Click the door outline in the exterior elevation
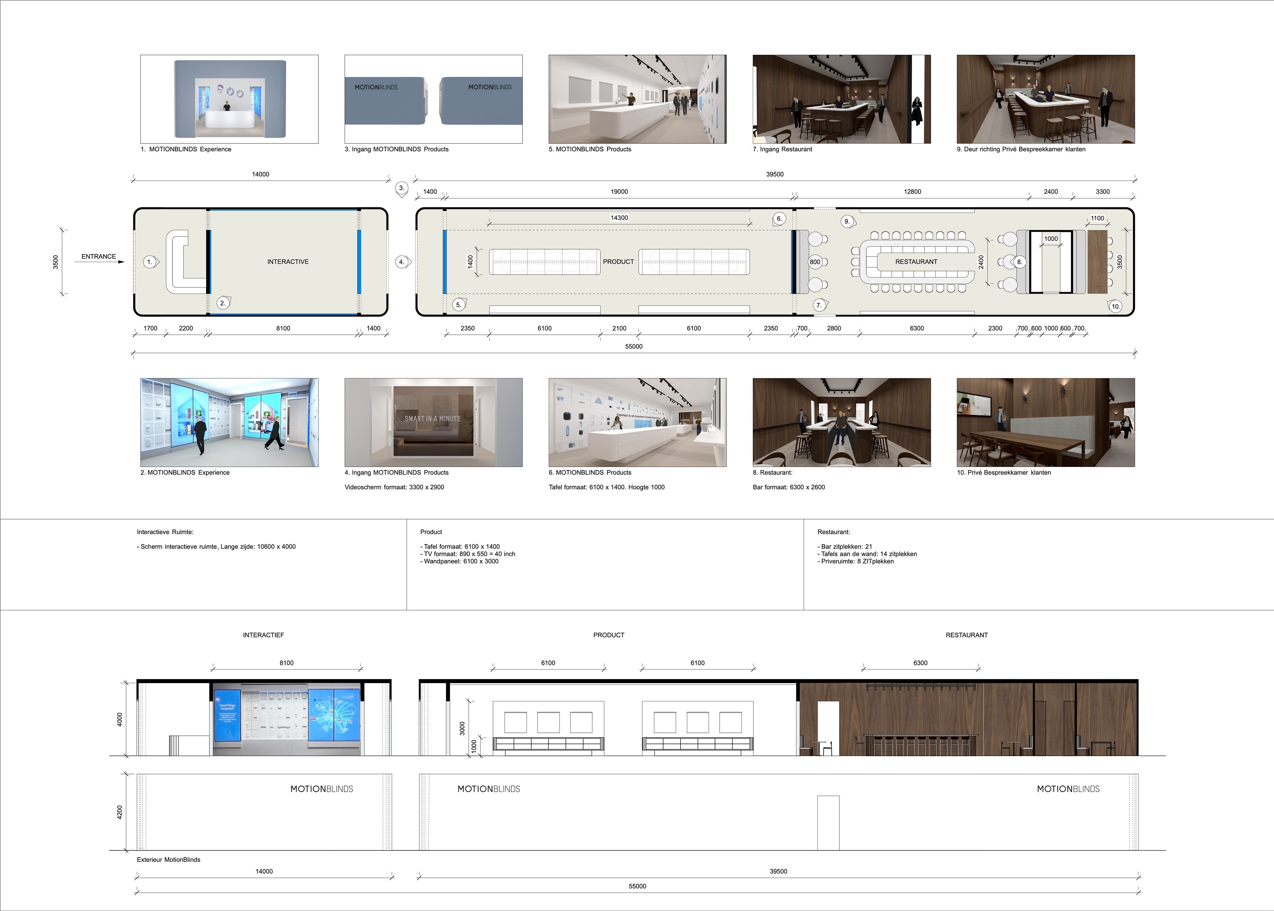The height and width of the screenshot is (911, 1274). (828, 823)
